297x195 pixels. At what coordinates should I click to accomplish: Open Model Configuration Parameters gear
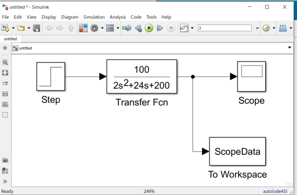[94, 28]
